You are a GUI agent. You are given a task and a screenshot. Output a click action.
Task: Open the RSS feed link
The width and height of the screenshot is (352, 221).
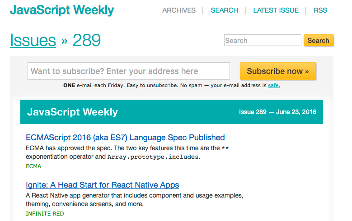pyautogui.click(x=320, y=10)
